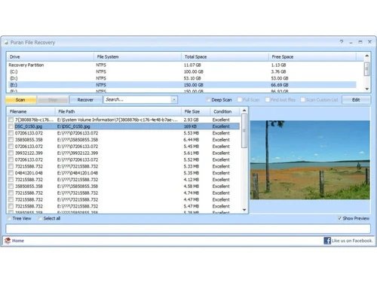377x282 pixels.
Task: Click the 169 KB file size cell
Action: point(190,126)
